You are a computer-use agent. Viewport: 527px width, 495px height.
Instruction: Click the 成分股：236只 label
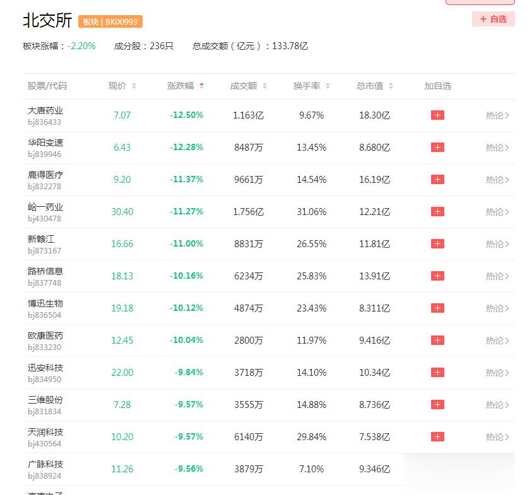[x=144, y=46]
